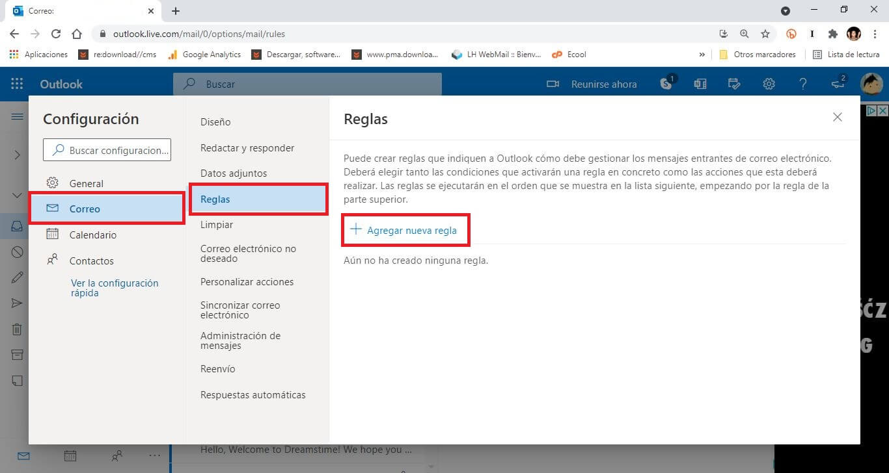Open a new Chrome tab
This screenshot has width=889, height=473.
[176, 11]
